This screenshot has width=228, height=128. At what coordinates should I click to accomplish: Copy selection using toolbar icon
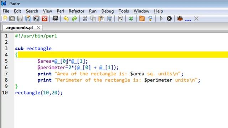pyautogui.click(x=93, y=18)
